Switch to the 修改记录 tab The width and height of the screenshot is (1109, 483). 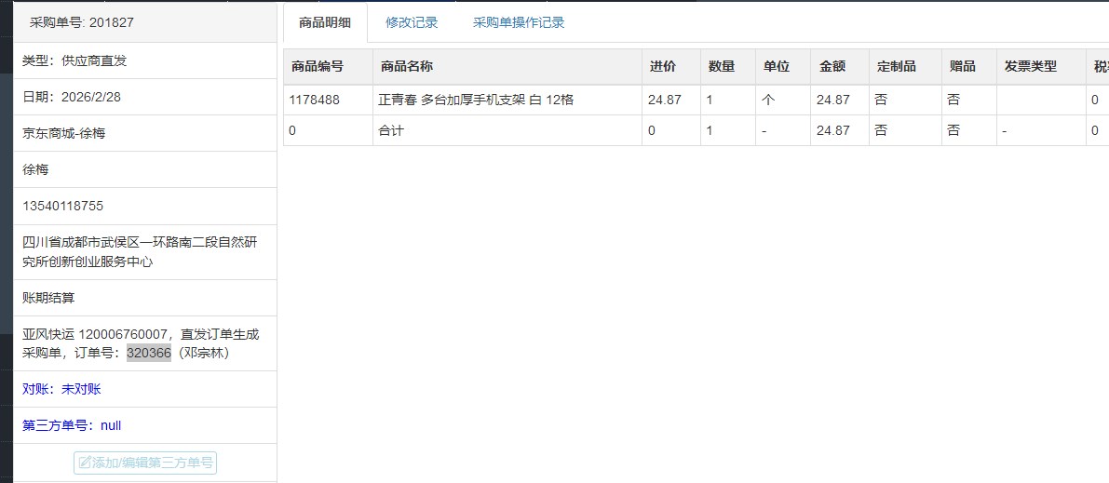click(412, 22)
